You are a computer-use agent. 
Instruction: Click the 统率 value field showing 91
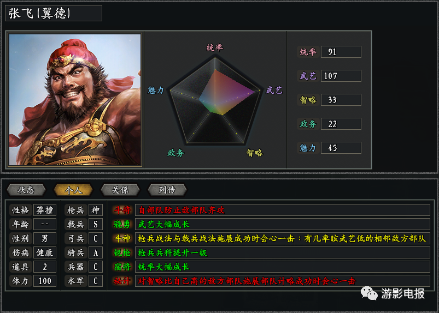(x=341, y=52)
